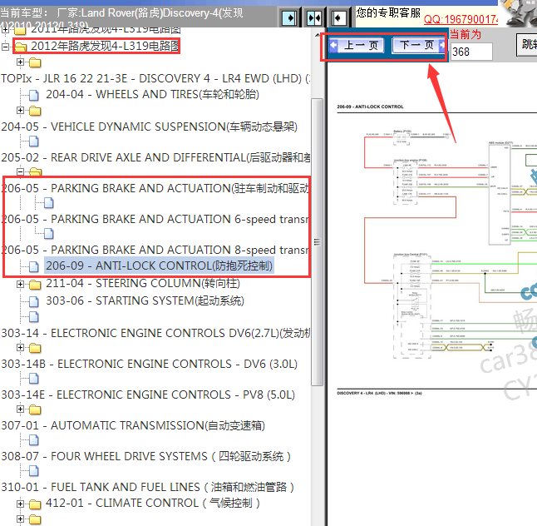
Task: Expand the 2011年路虎发现4-L319电路图 folder
Action: click(x=5, y=30)
